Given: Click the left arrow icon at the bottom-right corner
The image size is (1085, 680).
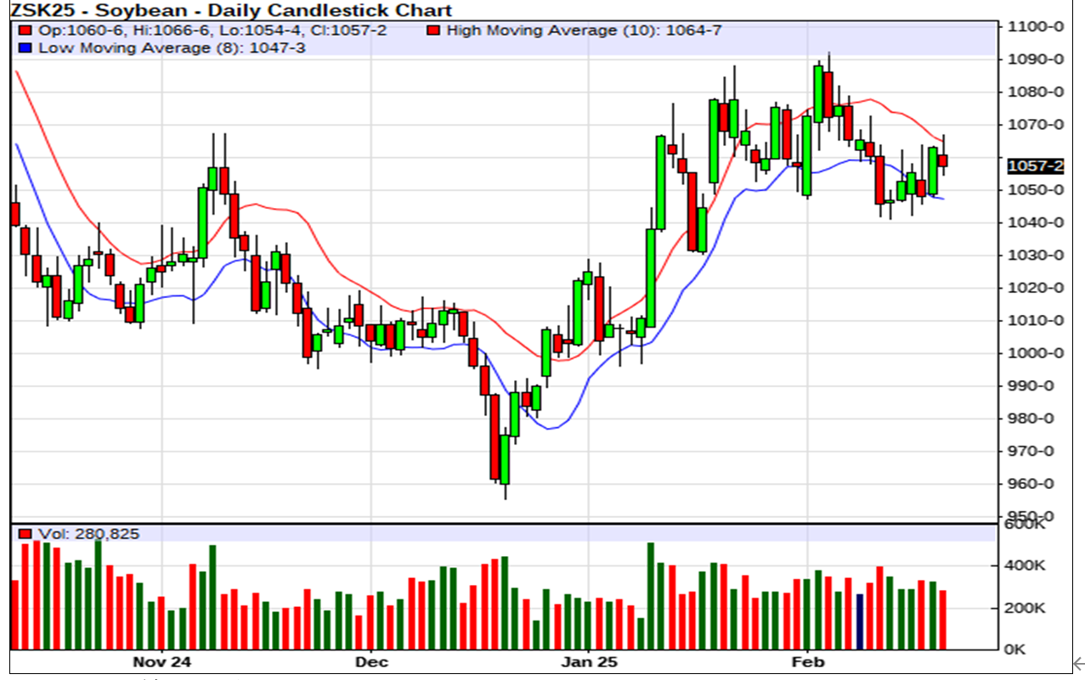Looking at the screenshot, I should coord(1077,663).
